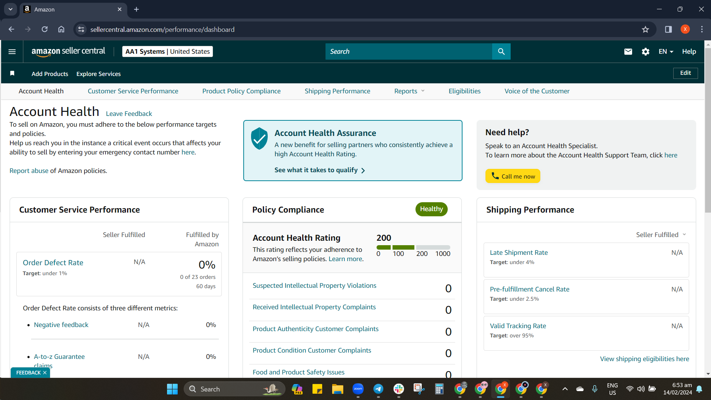Image resolution: width=711 pixels, height=400 pixels.
Task: Click the Leave Feedback link
Action: click(129, 114)
